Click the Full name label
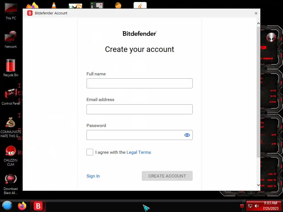 pos(96,74)
